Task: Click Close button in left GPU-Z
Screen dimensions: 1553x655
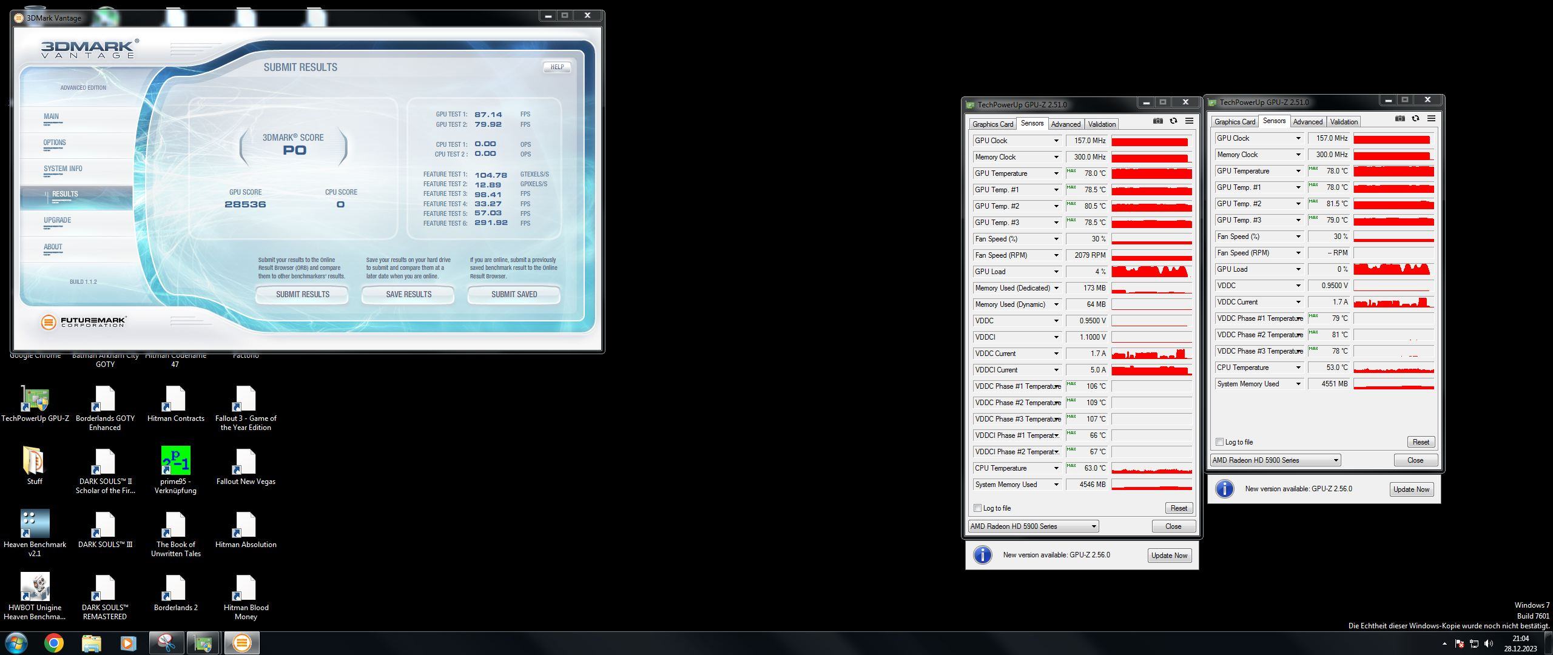Action: pos(1173,526)
